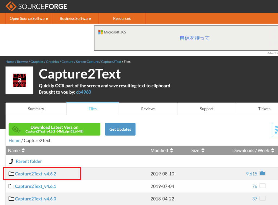Click the 2019-08-10 modified date
This screenshot has height=205, width=278.
(162, 174)
